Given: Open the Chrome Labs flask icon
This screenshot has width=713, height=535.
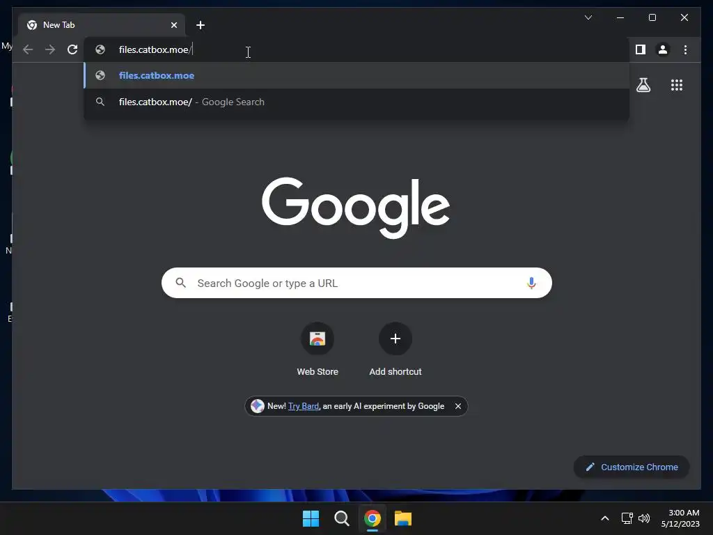Looking at the screenshot, I should pyautogui.click(x=643, y=85).
